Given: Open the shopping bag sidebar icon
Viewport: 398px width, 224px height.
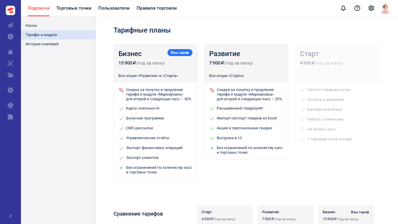Looking at the screenshot, I should click(10, 52).
